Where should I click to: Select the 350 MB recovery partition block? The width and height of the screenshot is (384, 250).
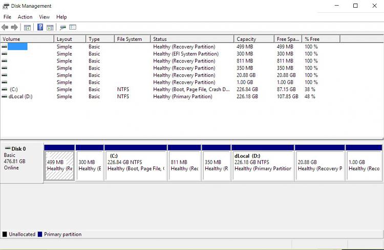217,166
